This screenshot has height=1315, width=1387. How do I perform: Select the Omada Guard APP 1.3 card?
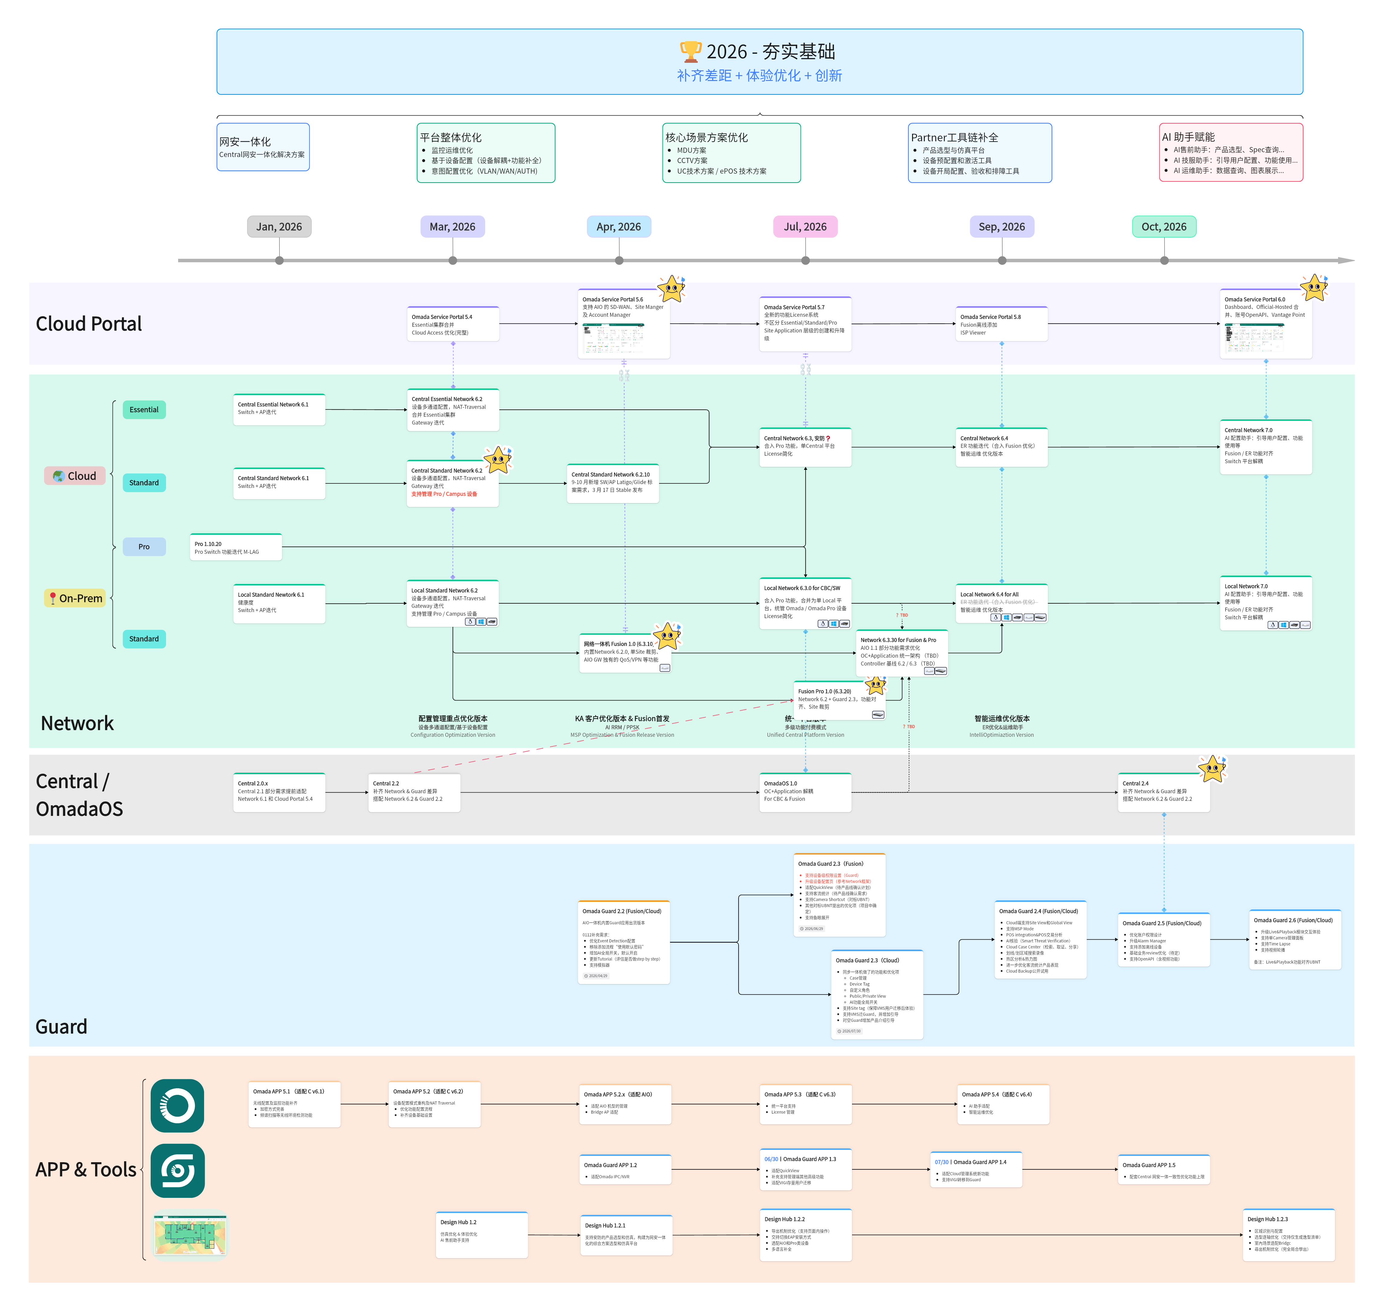[806, 1169]
